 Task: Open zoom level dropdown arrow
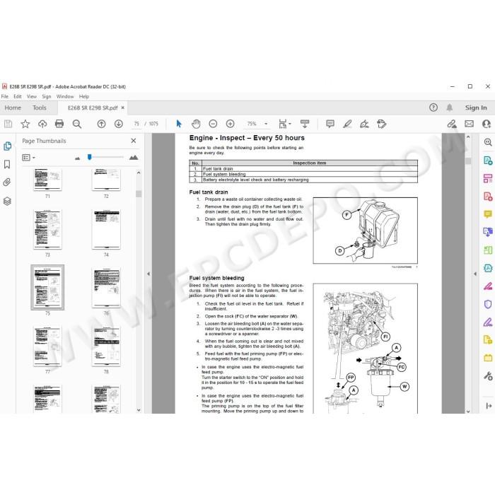pos(266,124)
